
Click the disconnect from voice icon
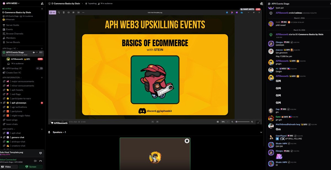pyautogui.click(x=41, y=161)
